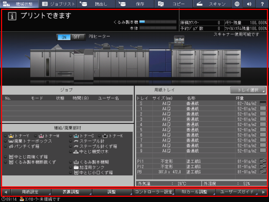Switch to the スキャン tab

point(212,4)
